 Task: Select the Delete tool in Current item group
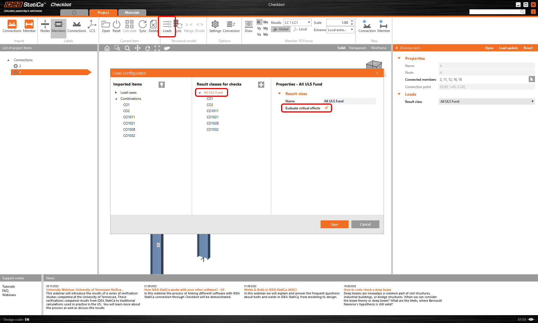click(x=153, y=26)
